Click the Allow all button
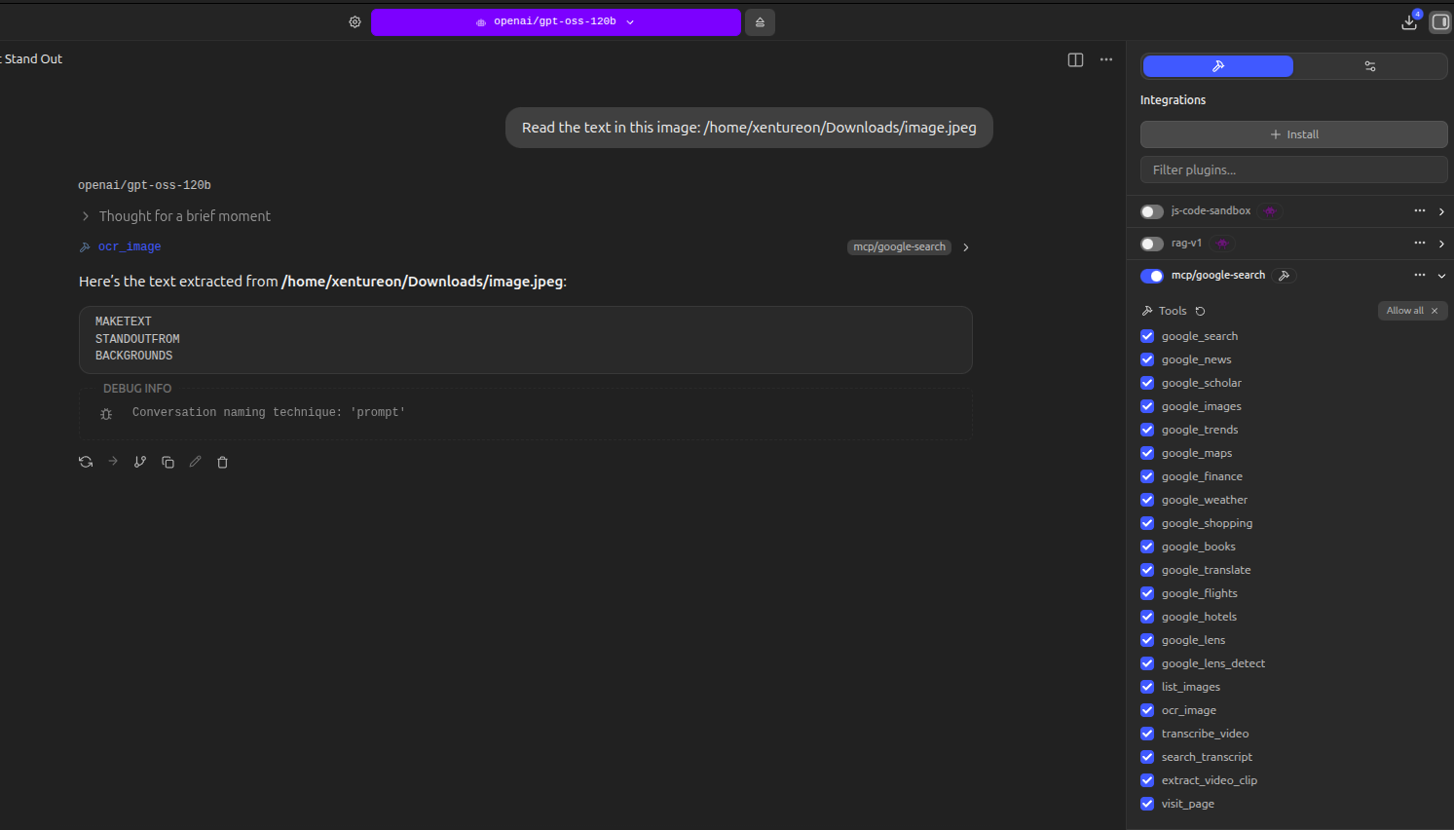Screen dimensions: 1454x830 (1412, 311)
